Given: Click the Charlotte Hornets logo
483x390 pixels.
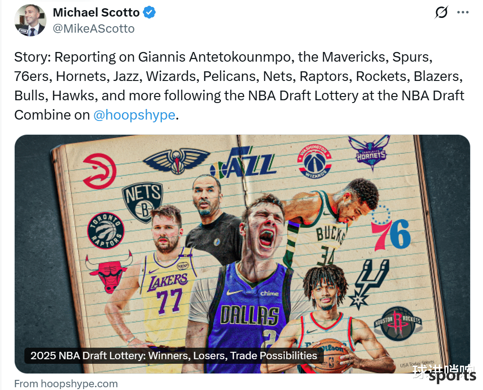Looking at the screenshot, I should click(369, 152).
